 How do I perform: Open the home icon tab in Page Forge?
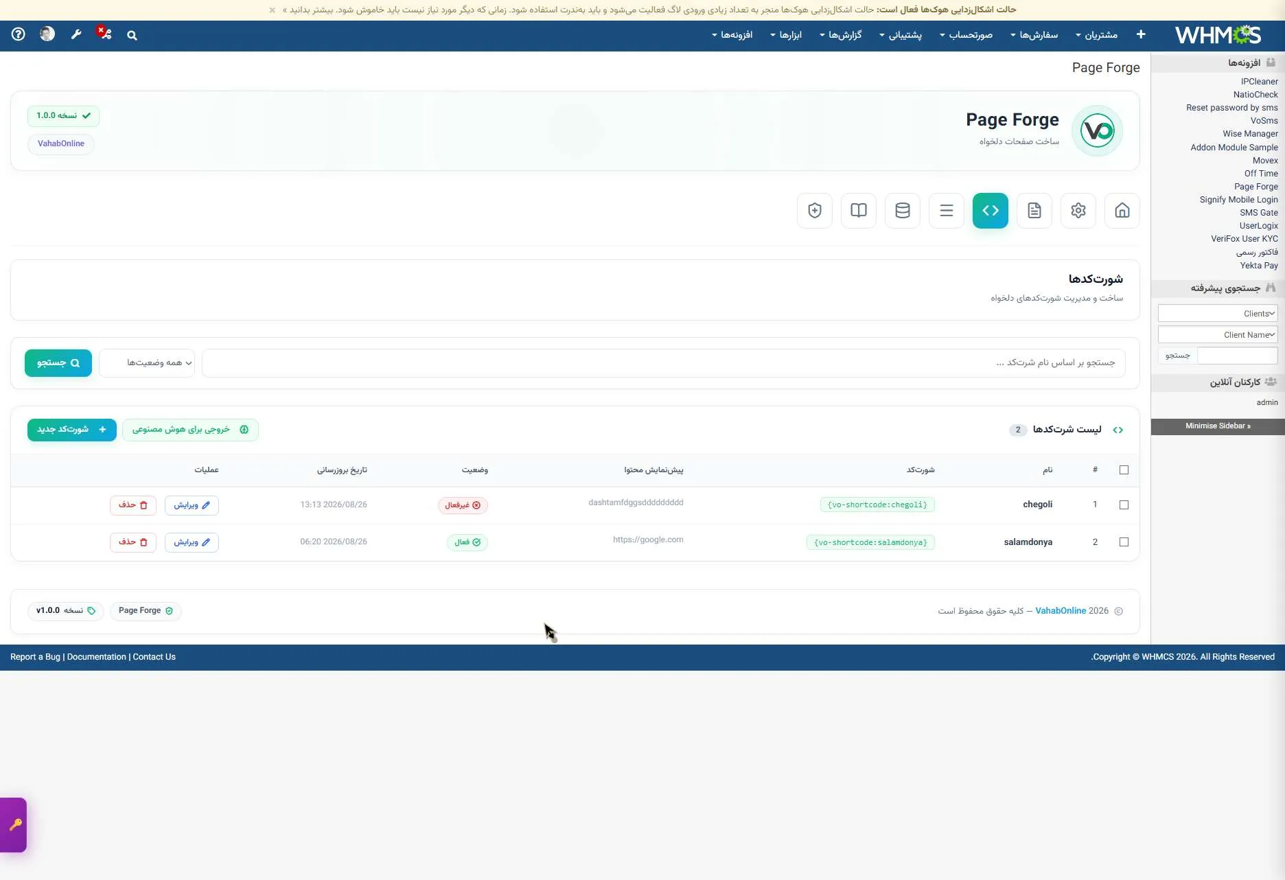point(1122,211)
